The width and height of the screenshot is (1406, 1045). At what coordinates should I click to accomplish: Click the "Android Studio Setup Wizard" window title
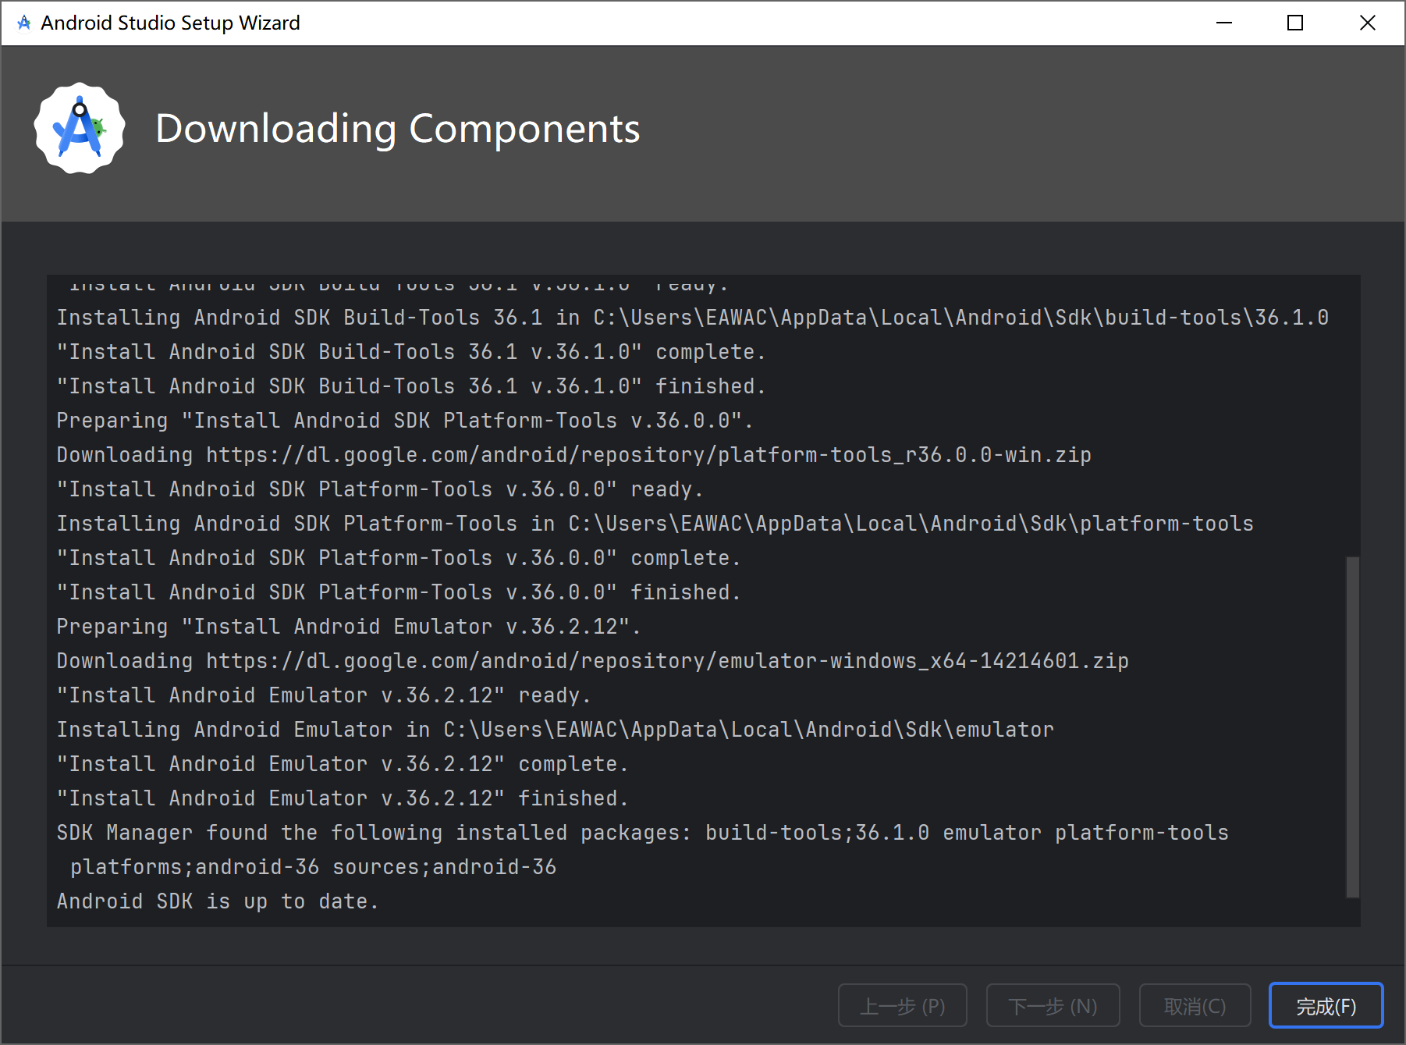pyautogui.click(x=170, y=23)
